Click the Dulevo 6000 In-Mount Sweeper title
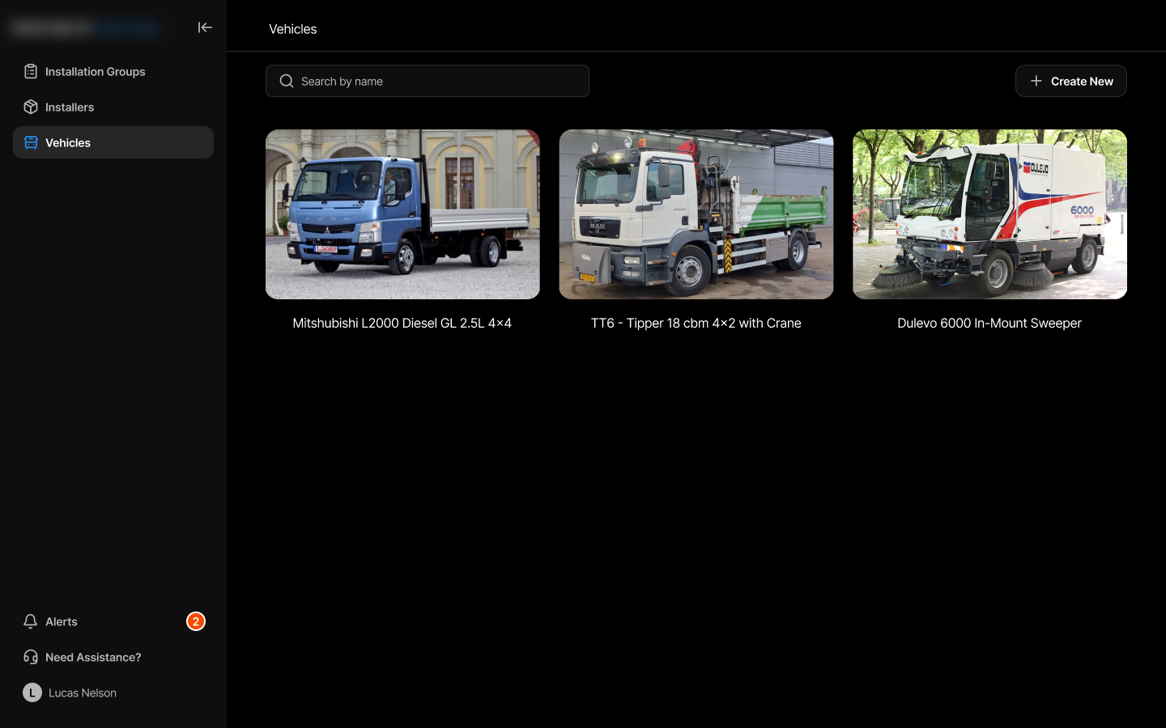Screen dimensions: 1166x728 [x=989, y=323]
